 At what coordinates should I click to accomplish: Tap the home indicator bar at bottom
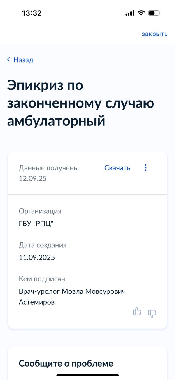coord(87,375)
